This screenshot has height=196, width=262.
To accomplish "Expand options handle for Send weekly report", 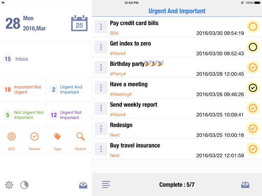I will pyautogui.click(x=101, y=108).
